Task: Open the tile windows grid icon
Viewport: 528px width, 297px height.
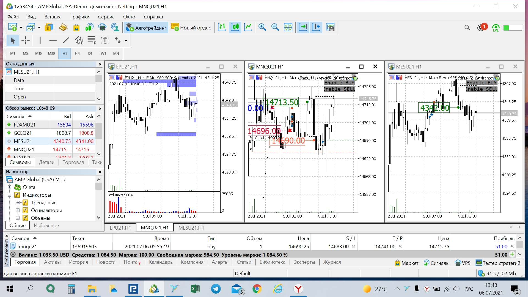Action: (288, 27)
